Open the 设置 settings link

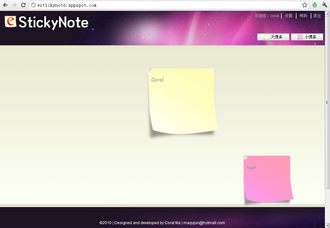tap(288, 16)
